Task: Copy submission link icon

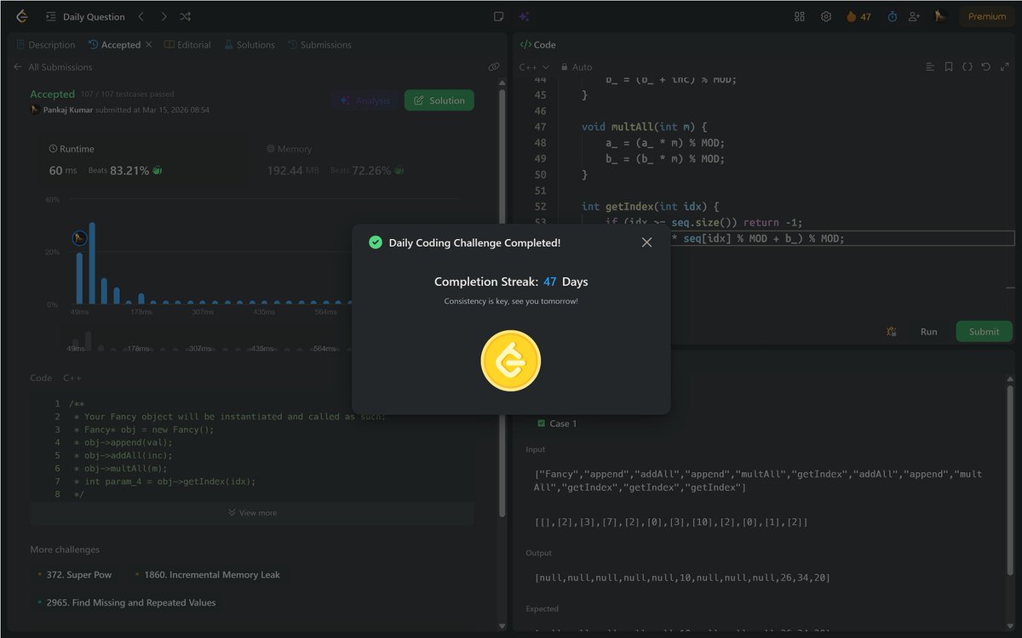Action: (493, 67)
